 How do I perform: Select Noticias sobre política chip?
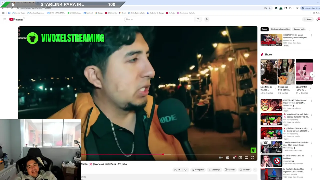point(280,29)
